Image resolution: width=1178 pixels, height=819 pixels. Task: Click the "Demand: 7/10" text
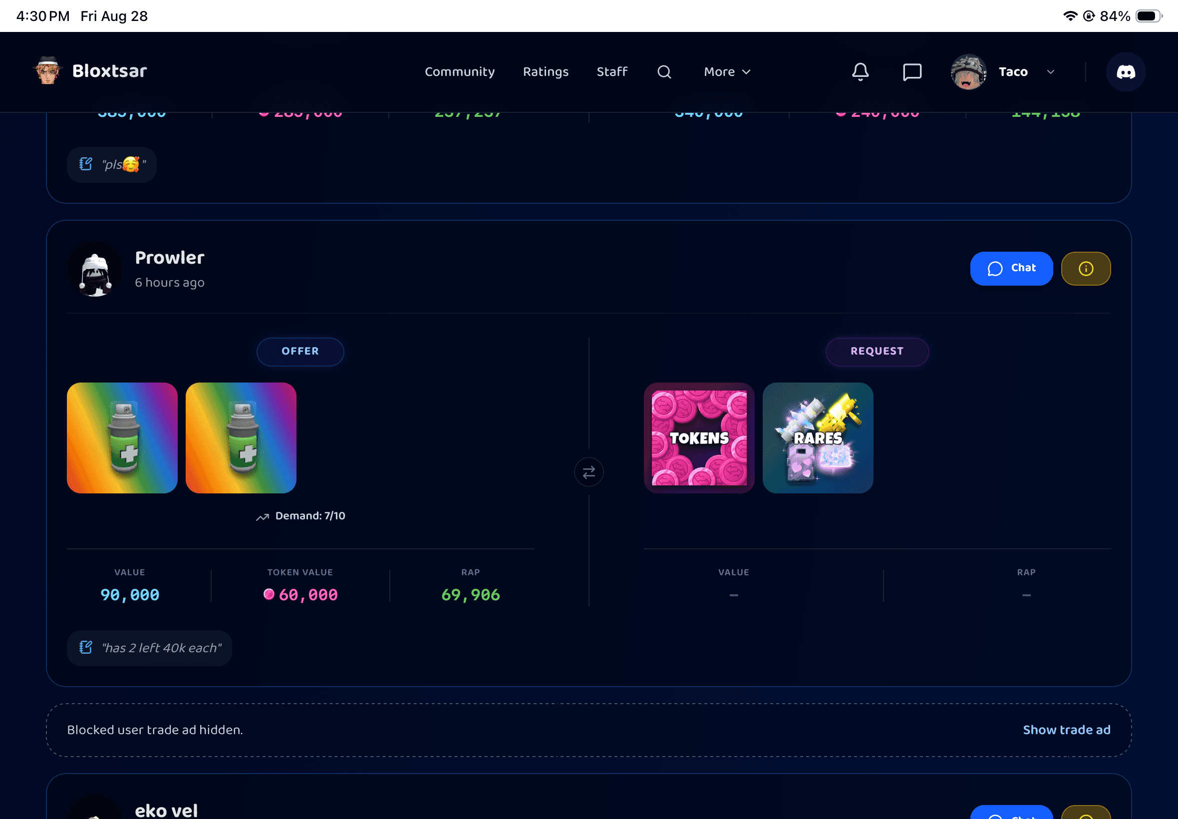[310, 516]
